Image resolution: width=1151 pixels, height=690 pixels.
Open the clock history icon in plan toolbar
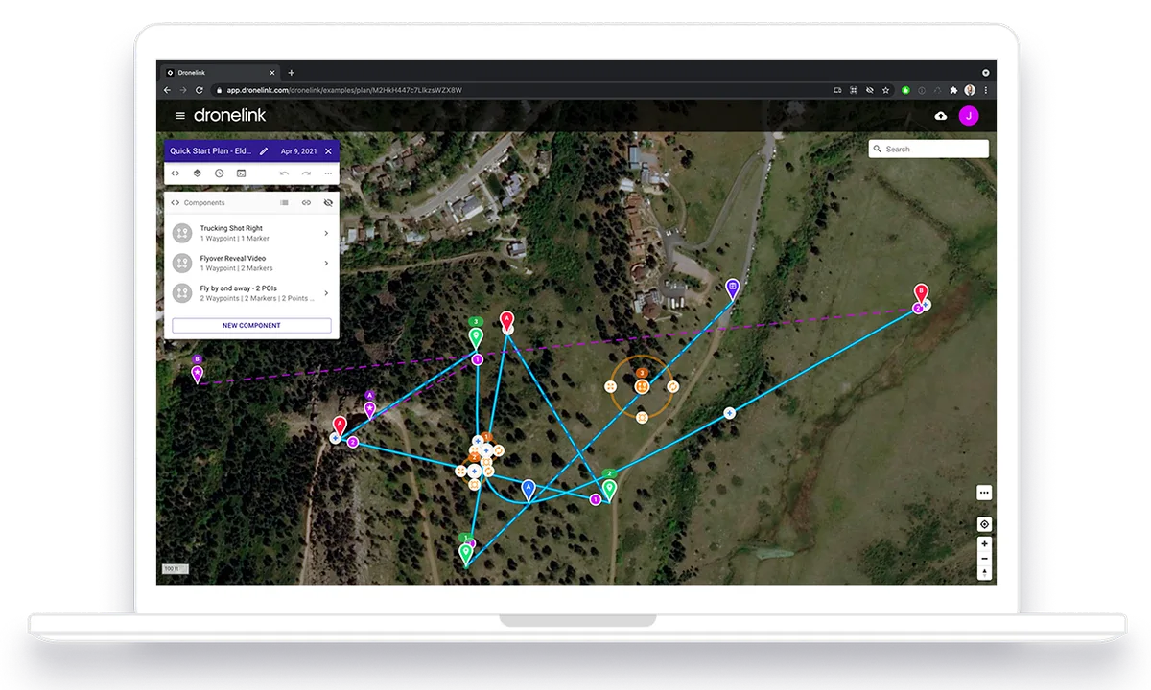tap(219, 173)
